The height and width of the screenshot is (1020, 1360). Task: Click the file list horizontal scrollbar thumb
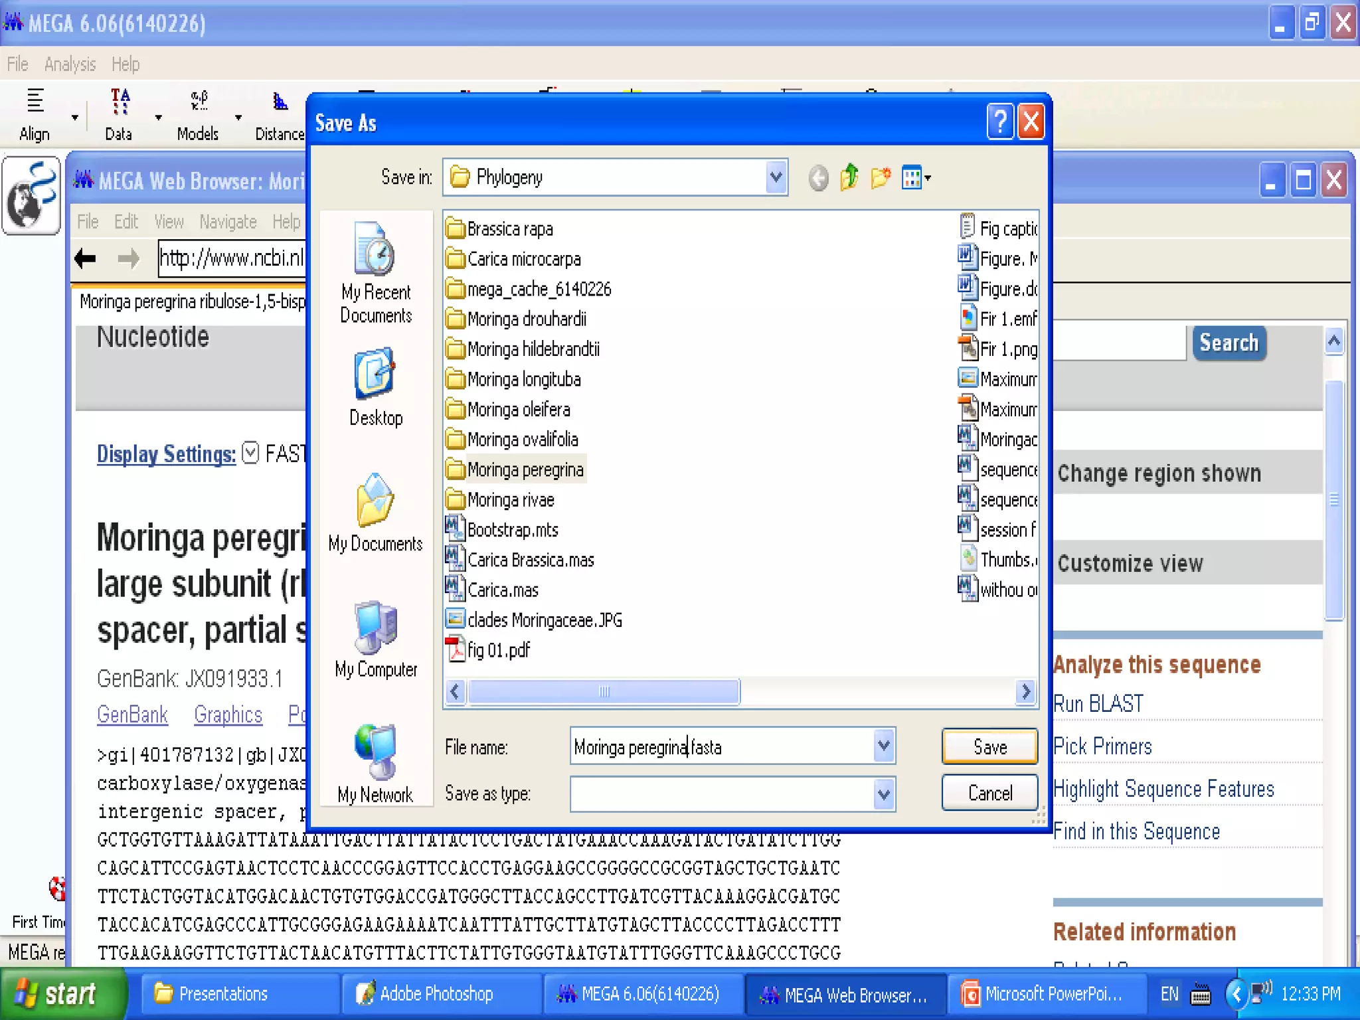click(603, 692)
